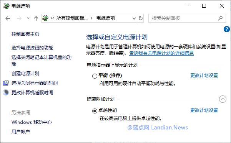Collapse 隐藏附加计划 with the chevron button
The width and height of the screenshot is (231, 143).
point(223,99)
